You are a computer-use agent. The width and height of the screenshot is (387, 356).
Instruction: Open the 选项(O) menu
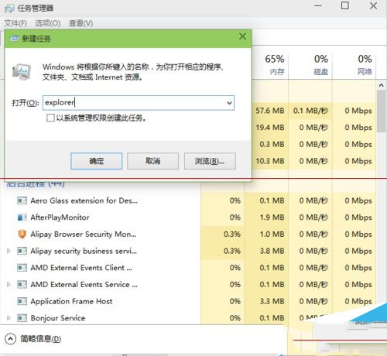pos(48,23)
